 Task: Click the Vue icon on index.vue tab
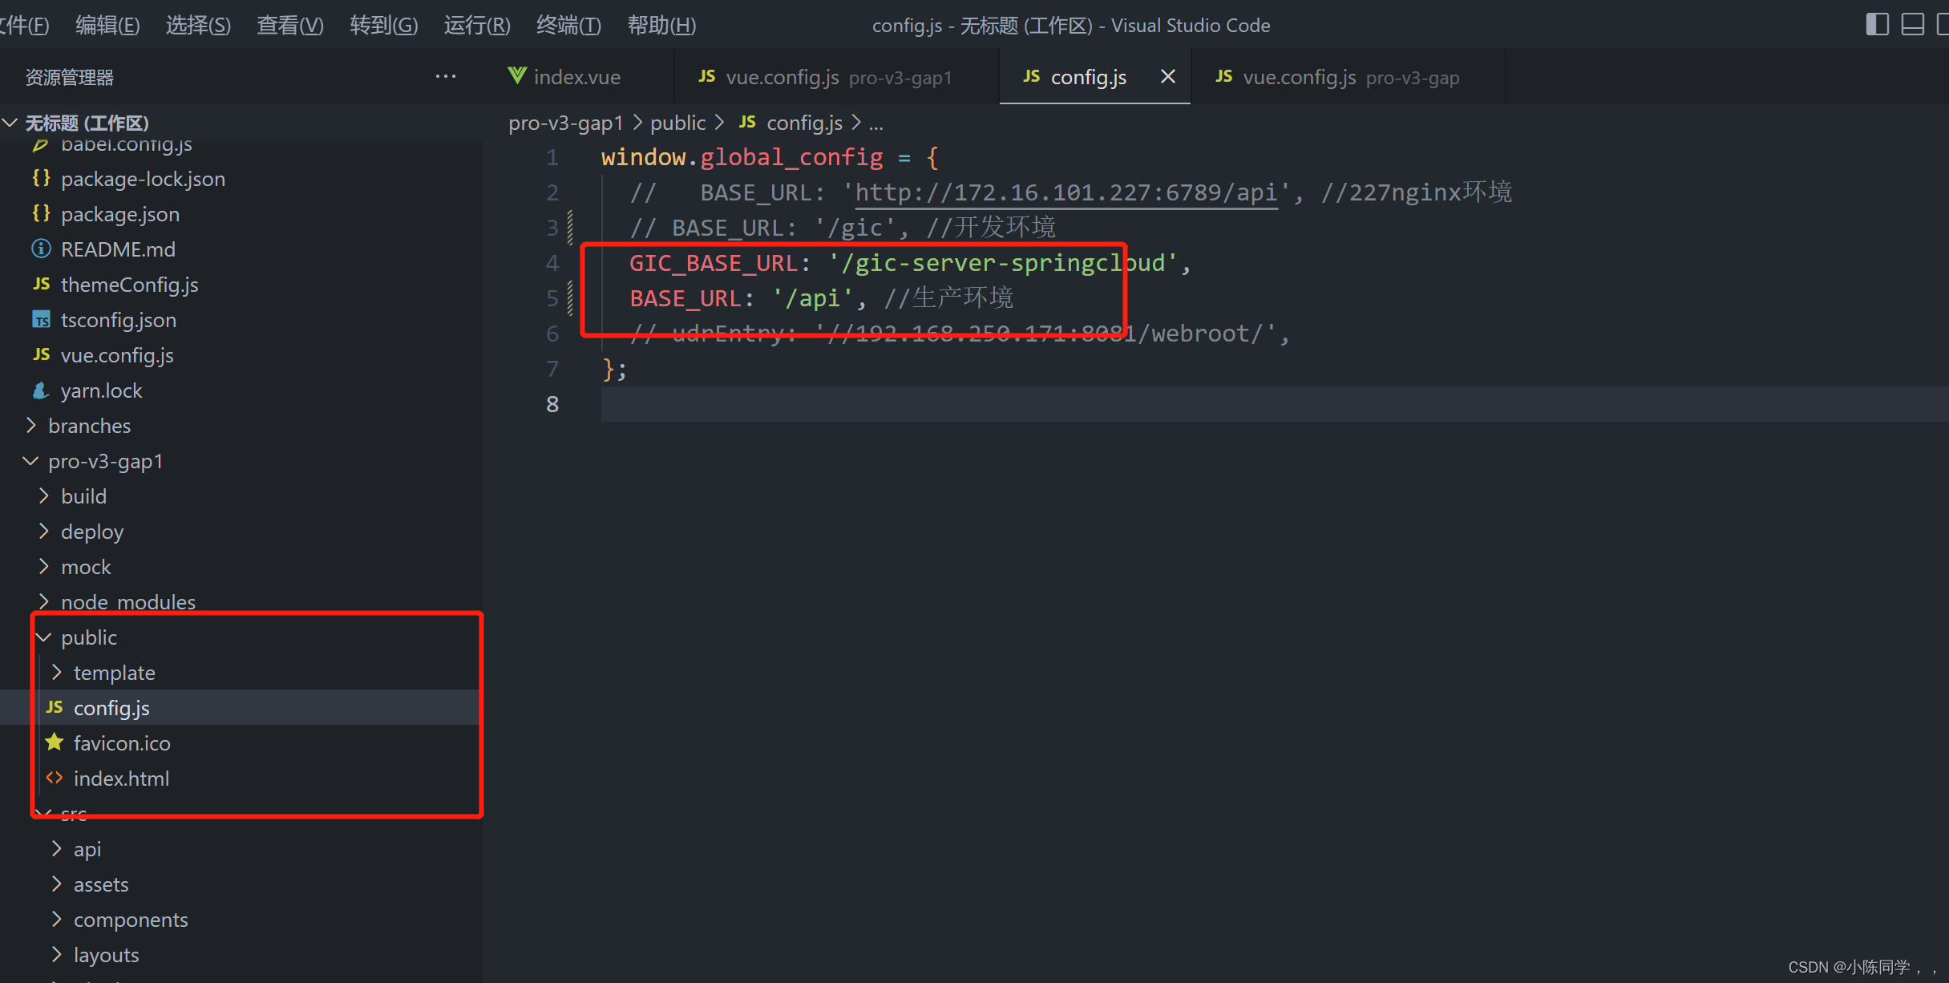coord(517,77)
